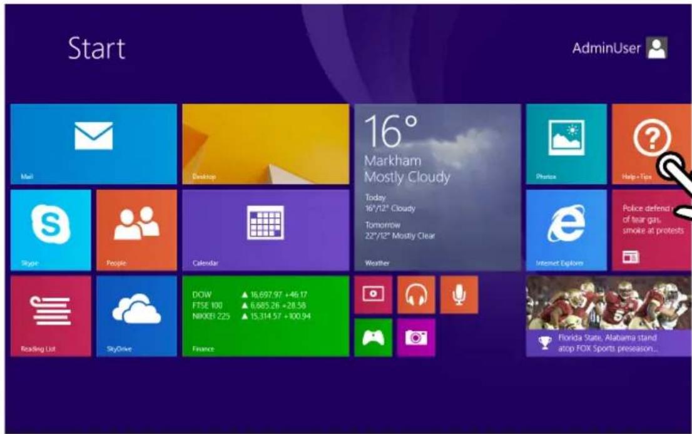Screen dimensions: 692x434
Task: Click the AdminUser account name
Action: (606, 48)
